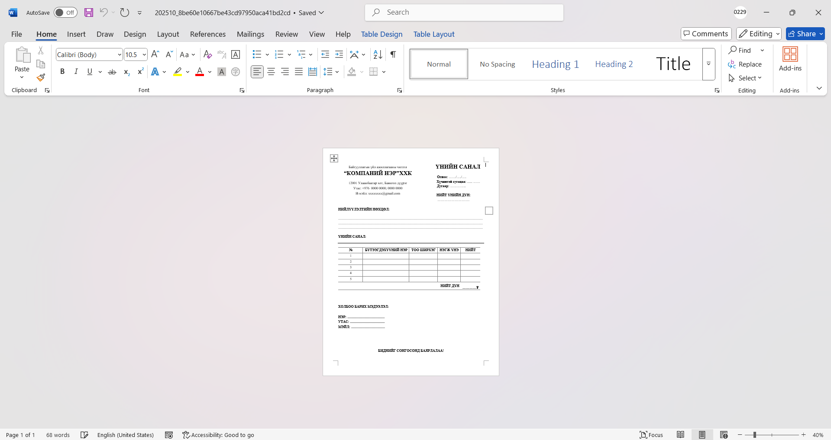Sort the selected content
Screen dimensions: 831x440
click(x=378, y=54)
